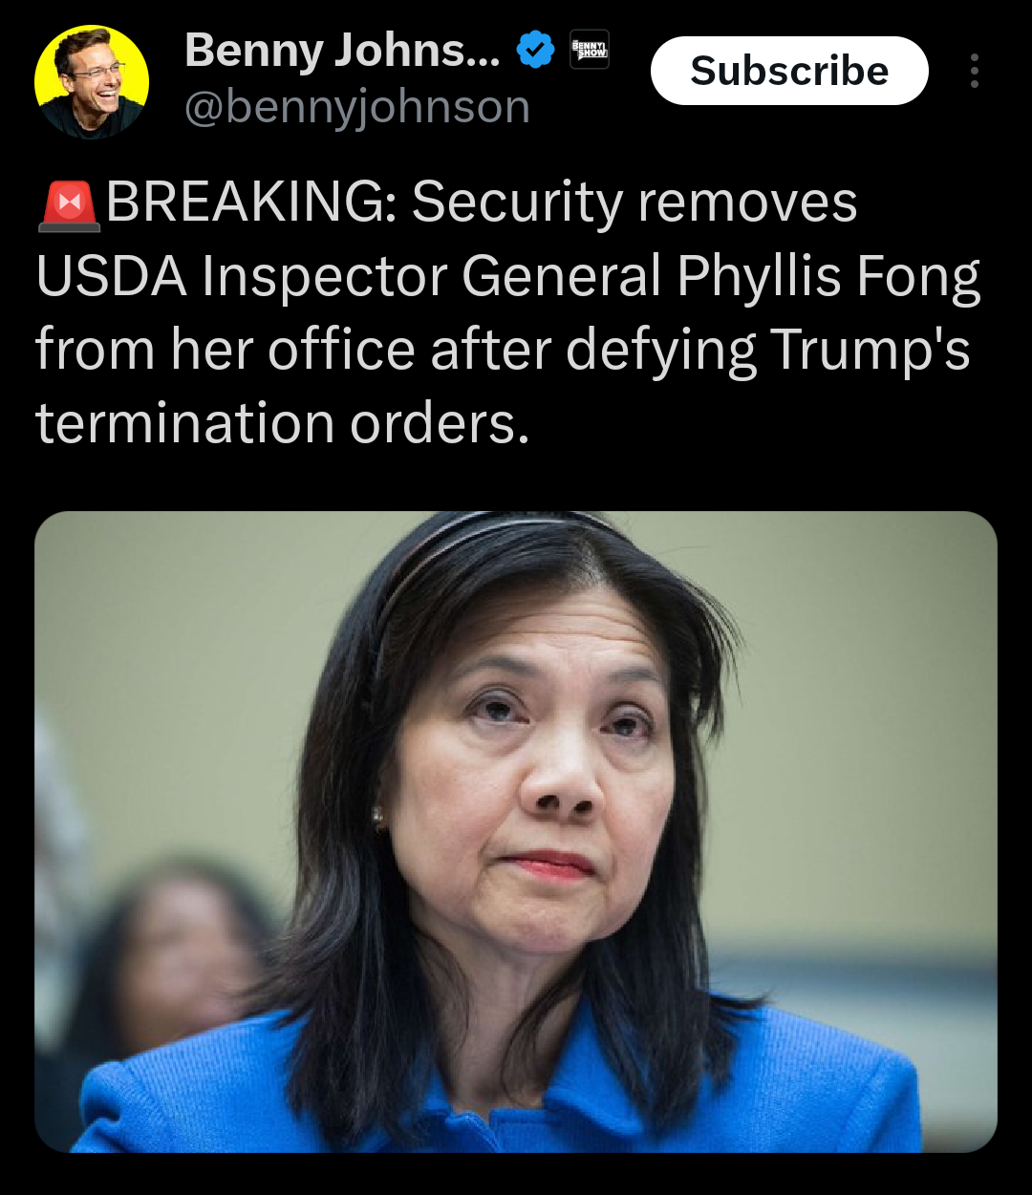Open Benny Johnson's profile avatar
Viewport: 1032px width, 1195px height.
[x=92, y=82]
